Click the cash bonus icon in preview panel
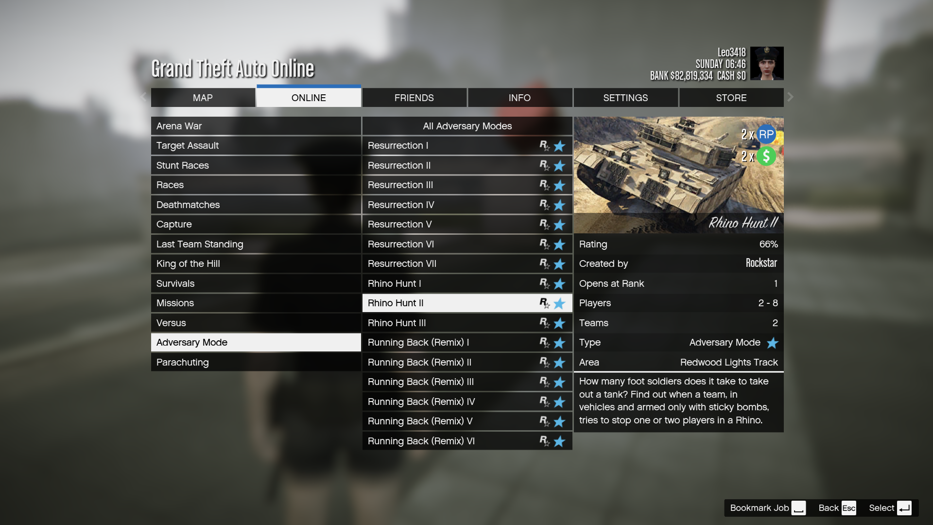Viewport: 933px width, 525px height. click(766, 155)
